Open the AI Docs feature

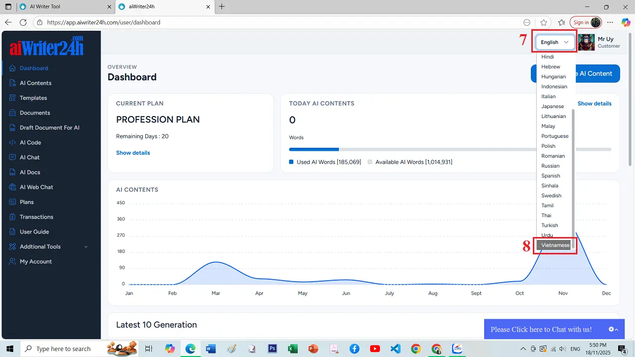coord(29,172)
